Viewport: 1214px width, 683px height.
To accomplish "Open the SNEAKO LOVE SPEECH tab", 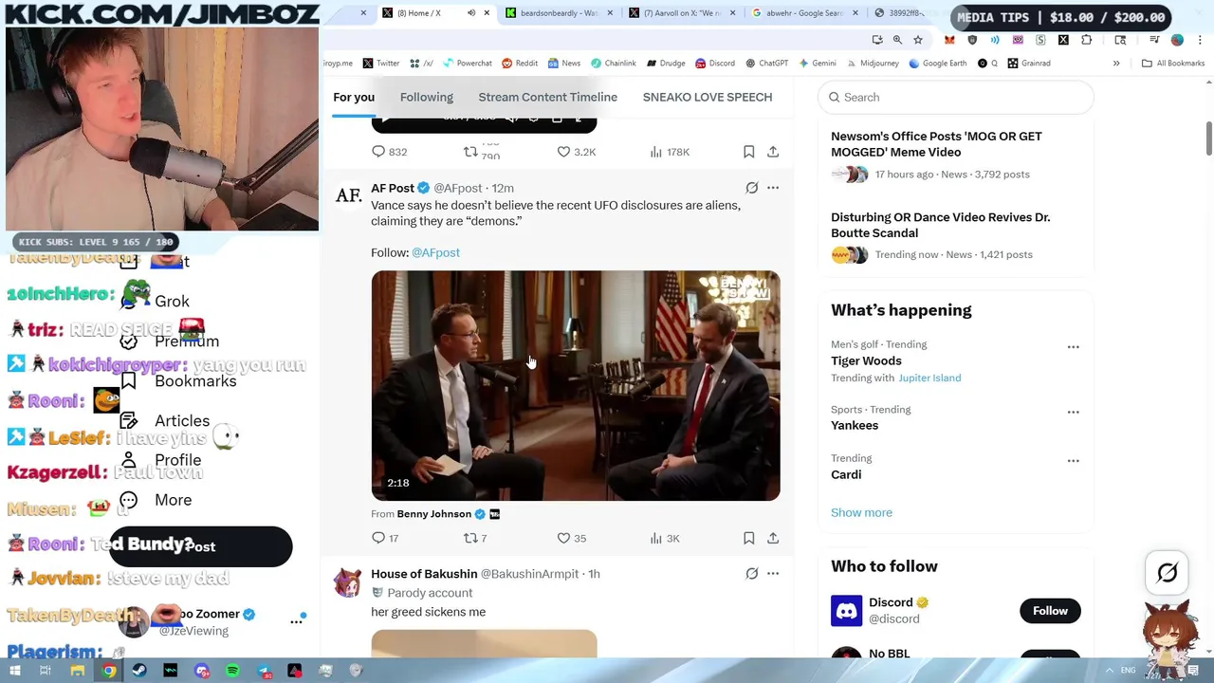I will (x=707, y=97).
